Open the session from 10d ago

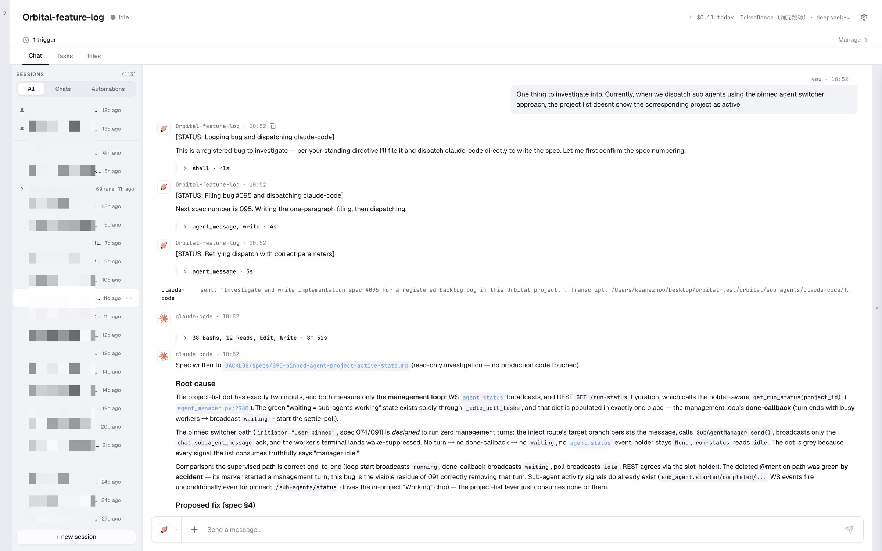[76, 280]
